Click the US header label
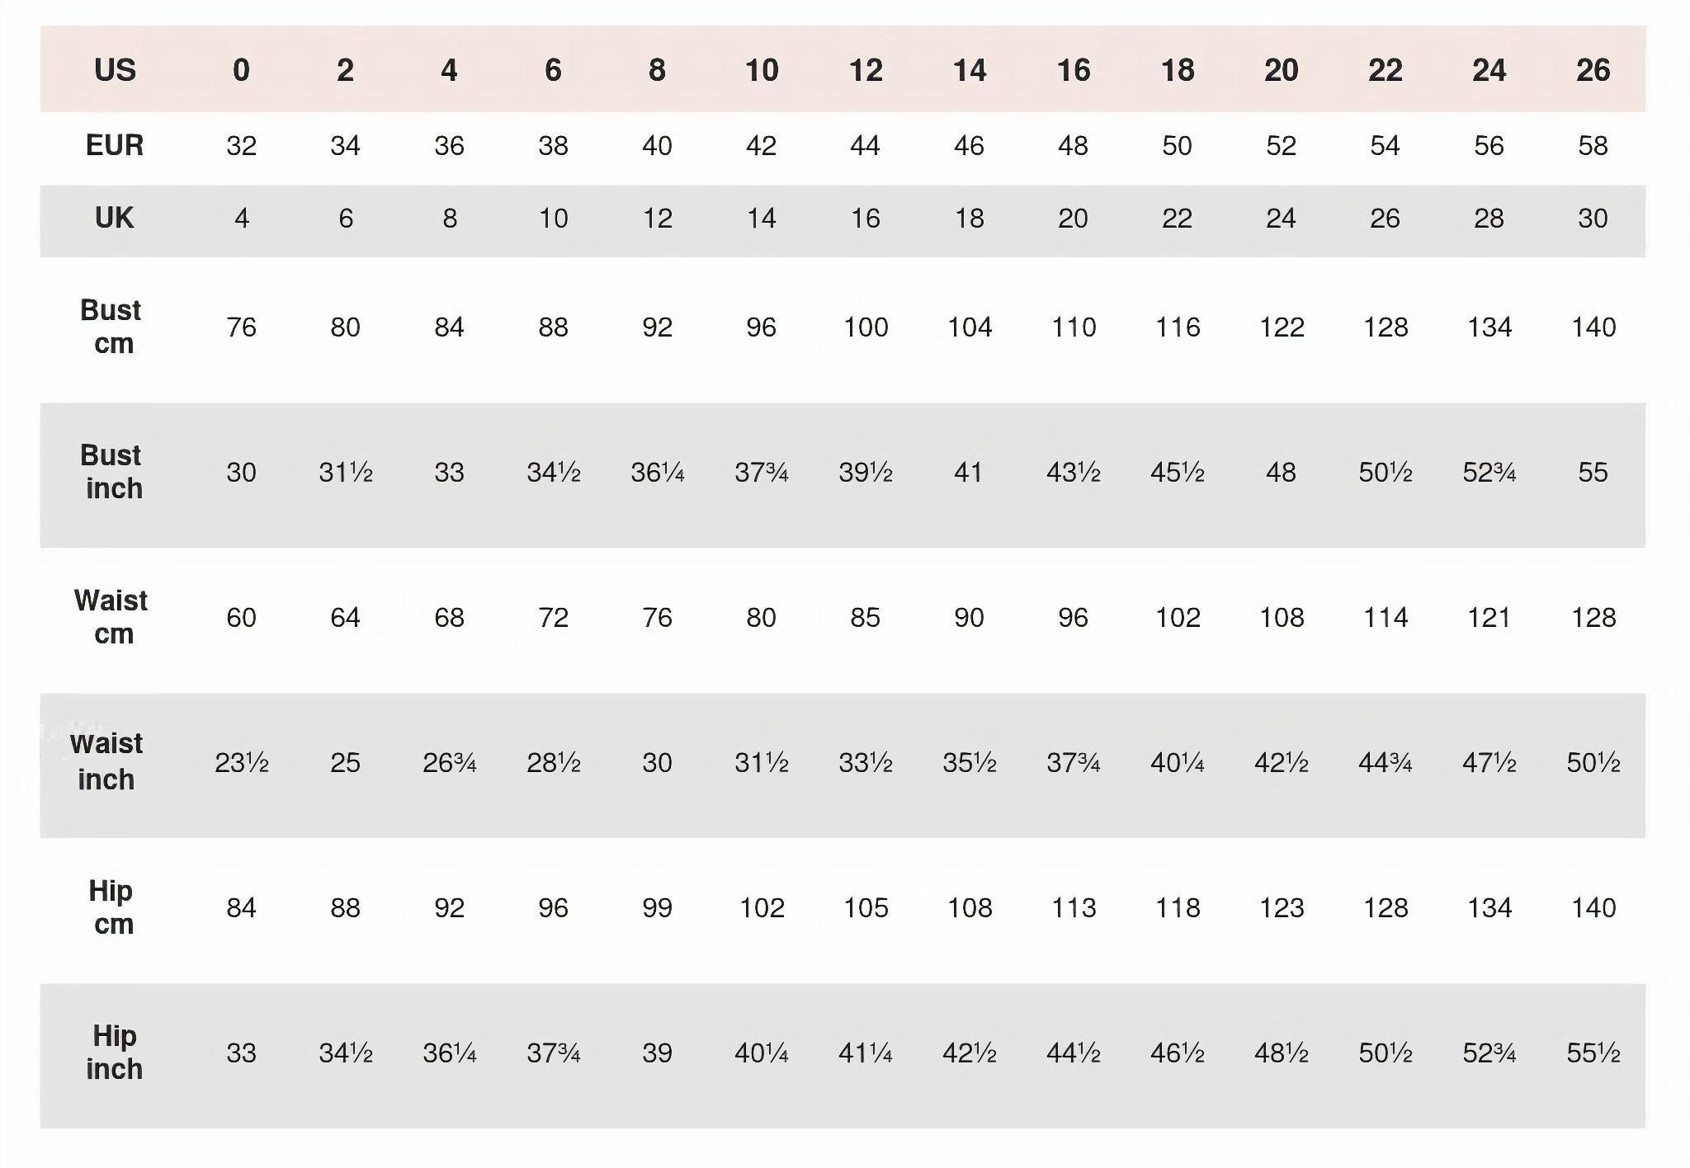This screenshot has width=1690, height=1168. click(115, 70)
